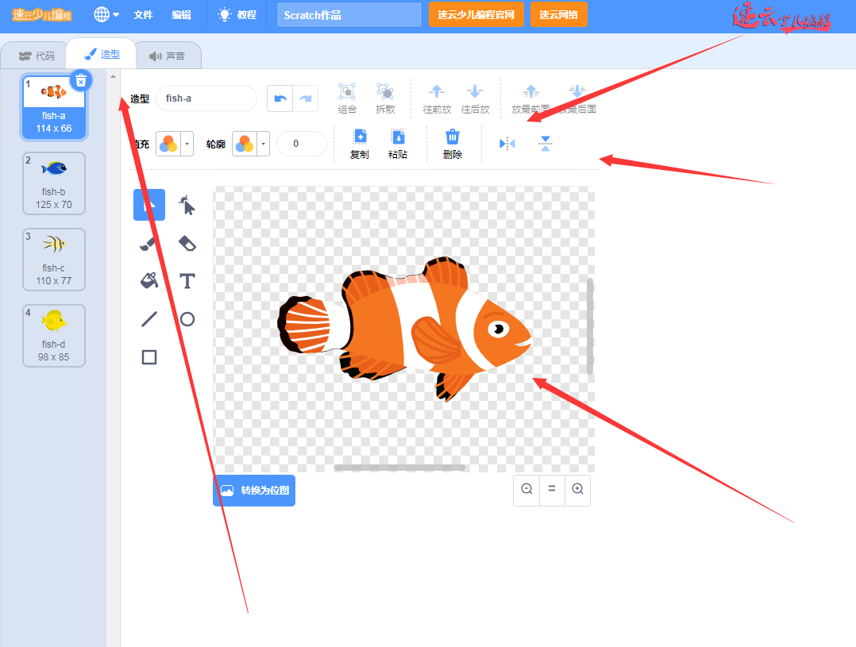
Task: Flip the costume horizontally
Action: (x=507, y=144)
